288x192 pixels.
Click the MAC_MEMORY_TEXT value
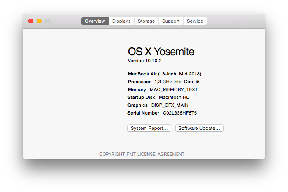pyautogui.click(x=174, y=89)
